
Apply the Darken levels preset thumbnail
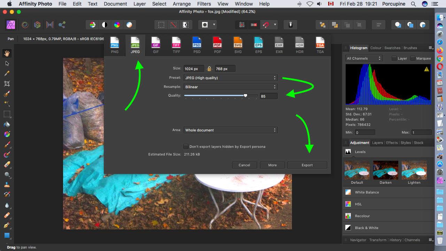pos(385,170)
